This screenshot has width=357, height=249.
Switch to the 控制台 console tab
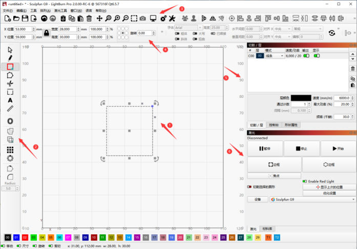pos(274,125)
